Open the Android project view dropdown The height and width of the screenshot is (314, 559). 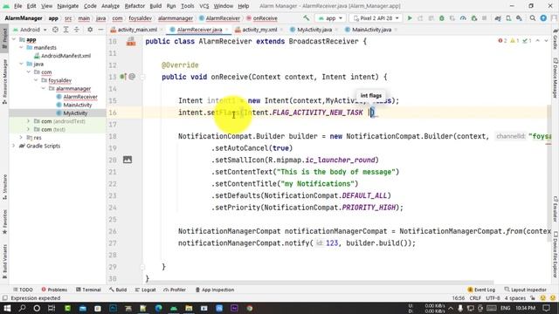[x=31, y=30]
